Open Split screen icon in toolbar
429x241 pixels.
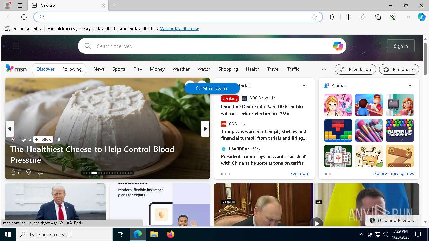[x=348, y=17]
